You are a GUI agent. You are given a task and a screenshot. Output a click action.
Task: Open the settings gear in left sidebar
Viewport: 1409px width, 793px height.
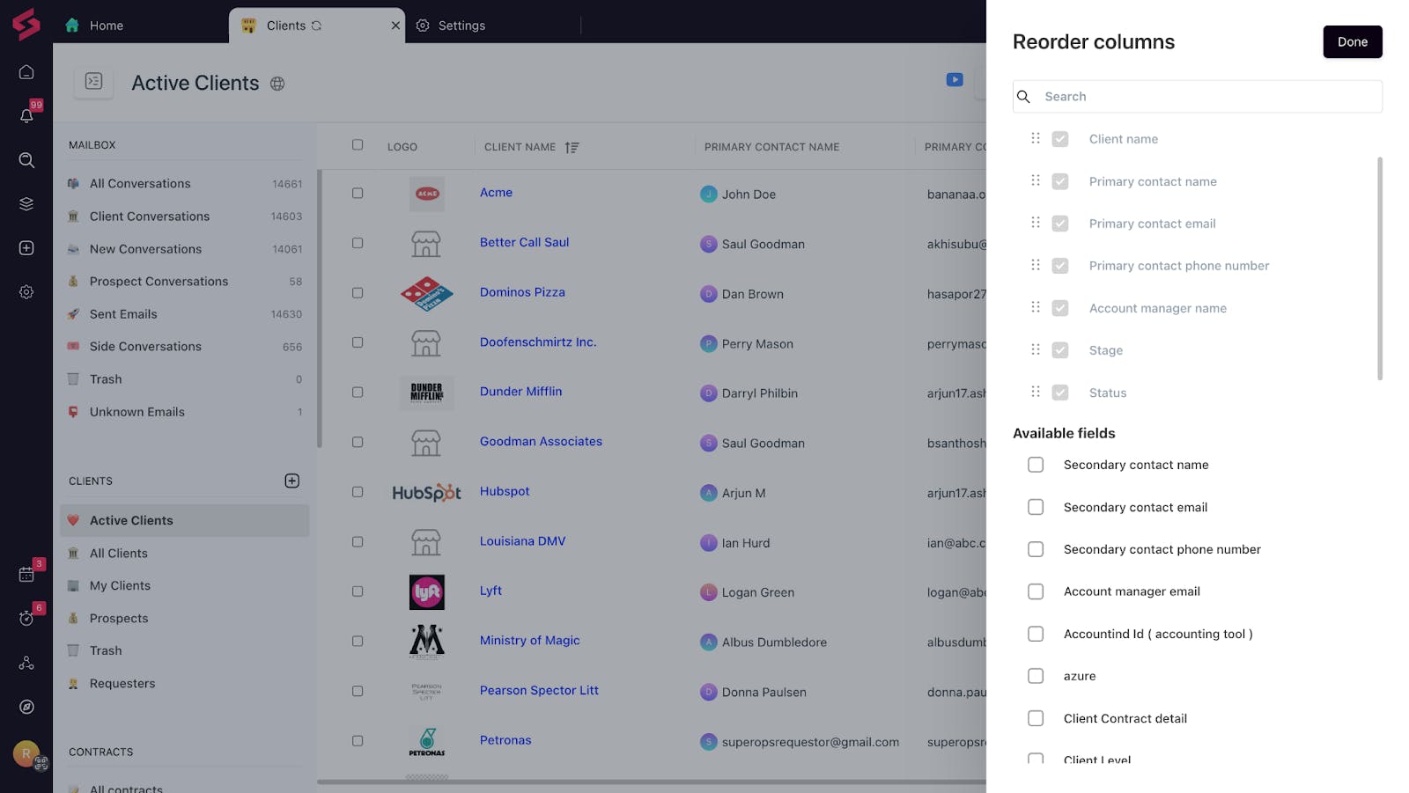(26, 292)
